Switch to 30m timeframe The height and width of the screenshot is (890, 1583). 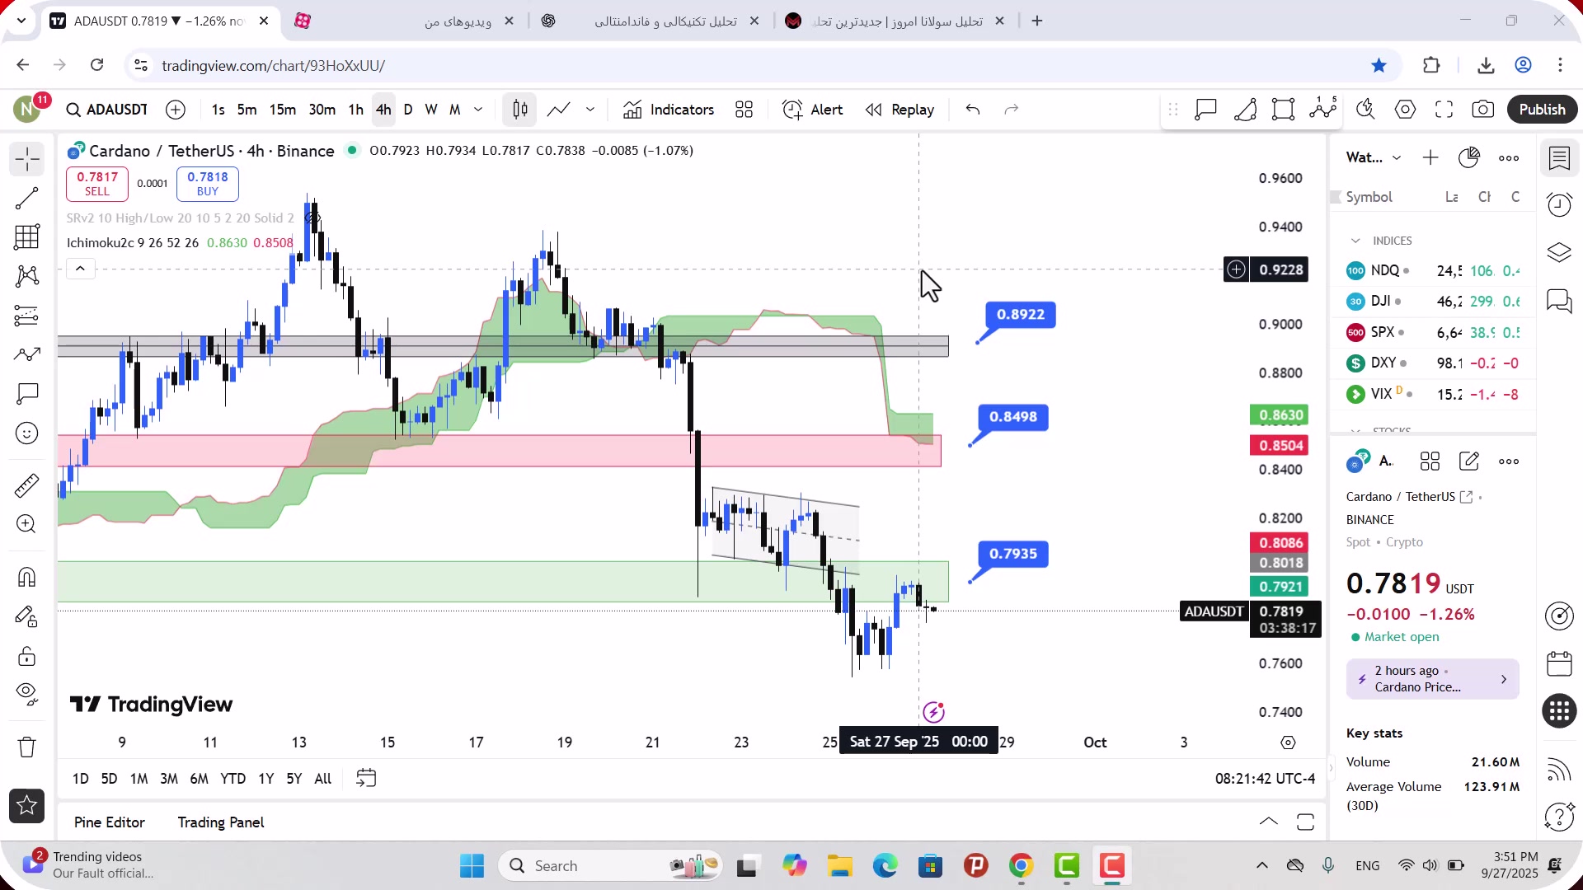tap(322, 110)
